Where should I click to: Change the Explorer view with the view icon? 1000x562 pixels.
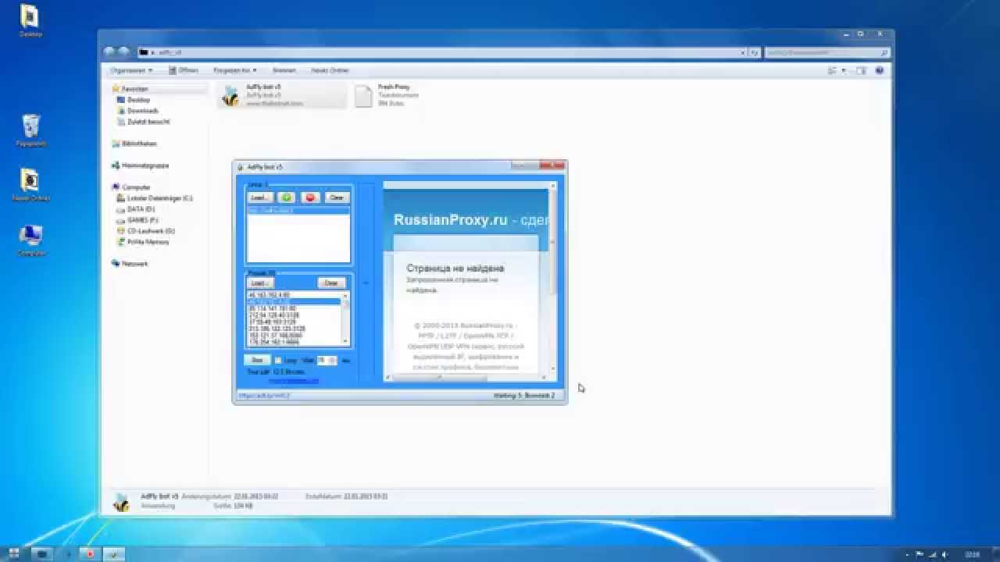[833, 70]
